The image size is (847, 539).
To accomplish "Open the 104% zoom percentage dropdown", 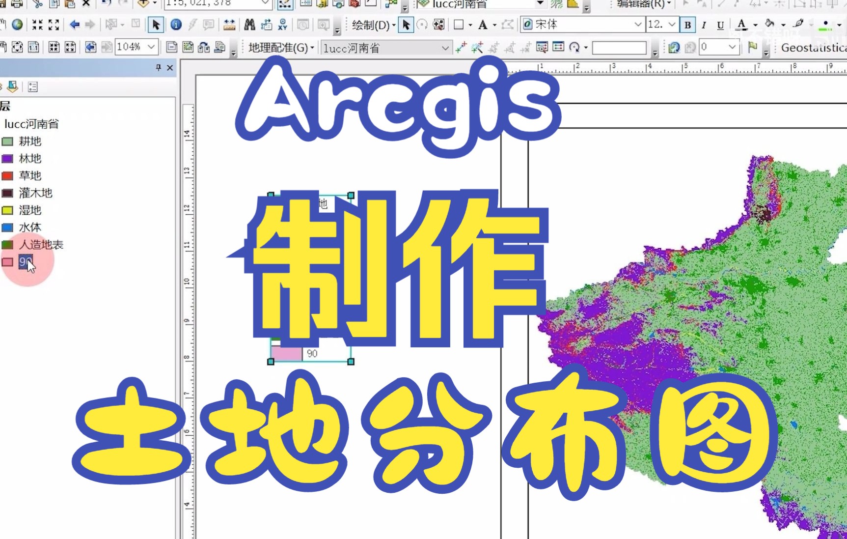I will point(151,47).
